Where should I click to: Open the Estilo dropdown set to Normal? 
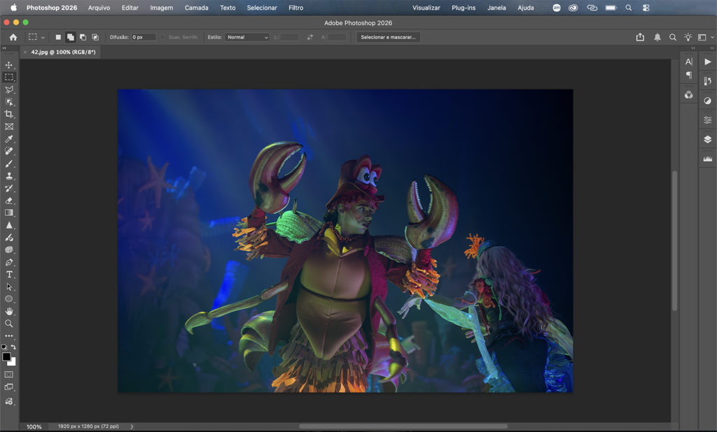(246, 37)
